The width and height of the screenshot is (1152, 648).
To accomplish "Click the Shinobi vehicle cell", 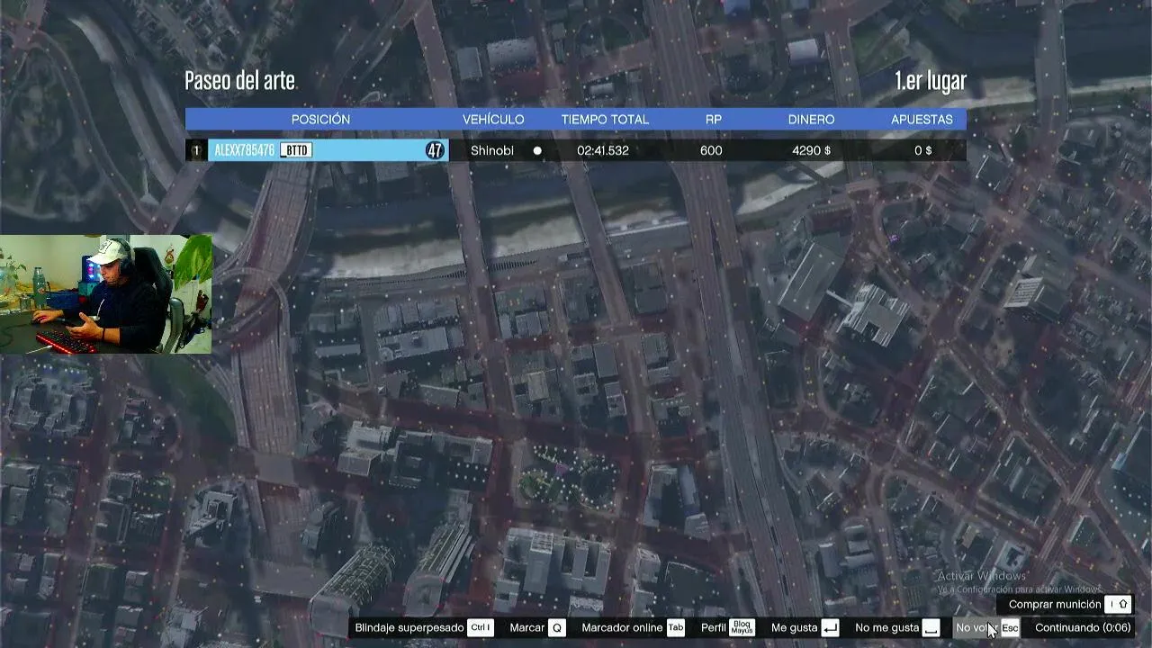I will [x=492, y=150].
